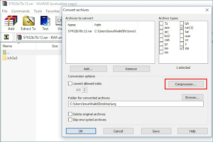Screen dimensions: 213x142
Task: Check the xz archive type
Action: [x=182, y=40]
